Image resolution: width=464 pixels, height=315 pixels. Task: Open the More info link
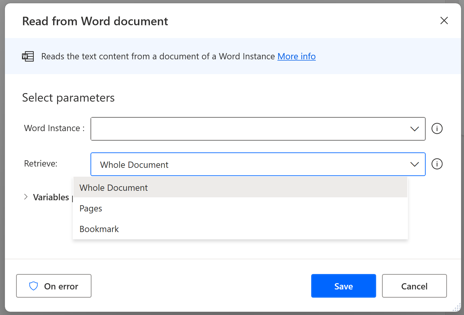(296, 56)
